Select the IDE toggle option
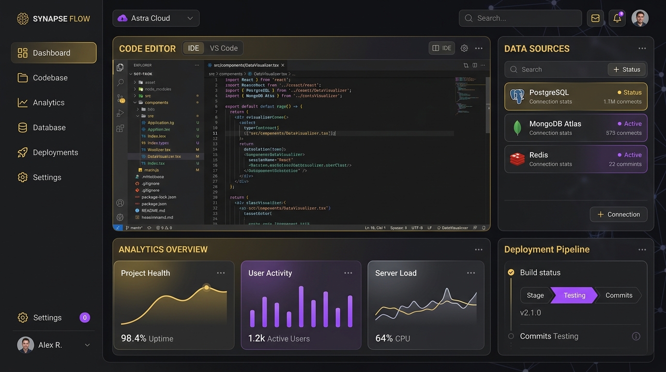 click(x=194, y=48)
